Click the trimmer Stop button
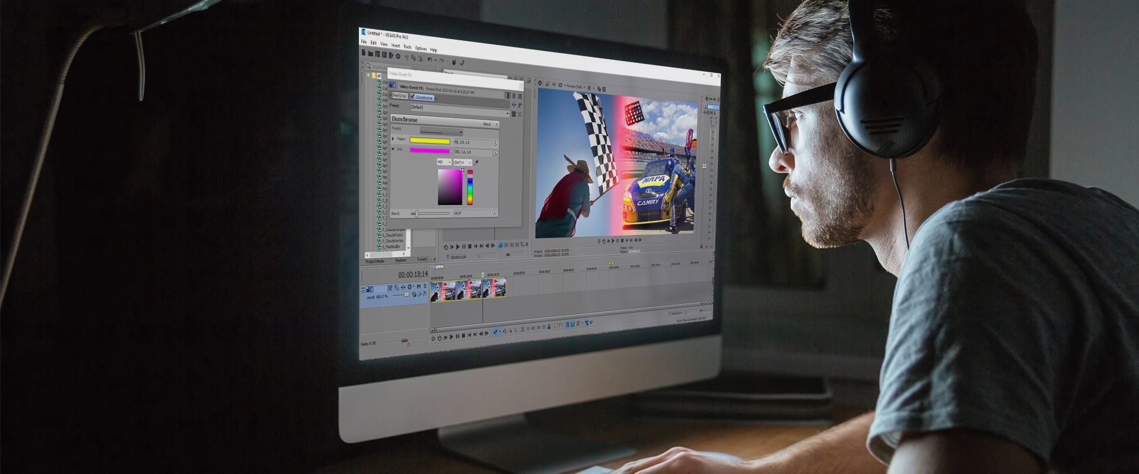Viewport: 1139px width, 474px height. tap(470, 246)
